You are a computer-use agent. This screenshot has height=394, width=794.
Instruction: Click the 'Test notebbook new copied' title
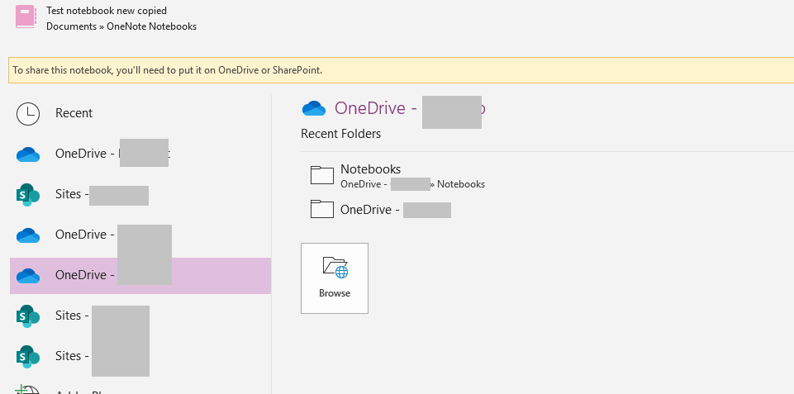click(x=107, y=11)
